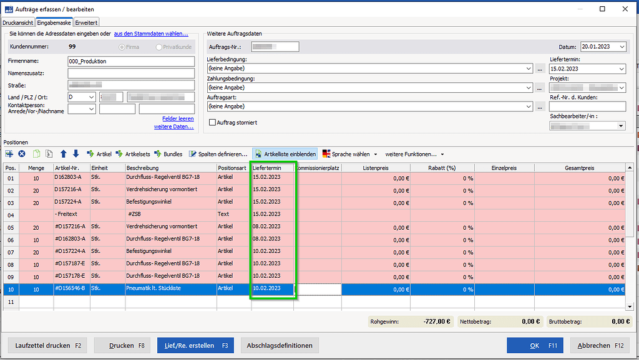This screenshot has width=639, height=360.
Task: Move position up with blue arrow
Action: 63,154
